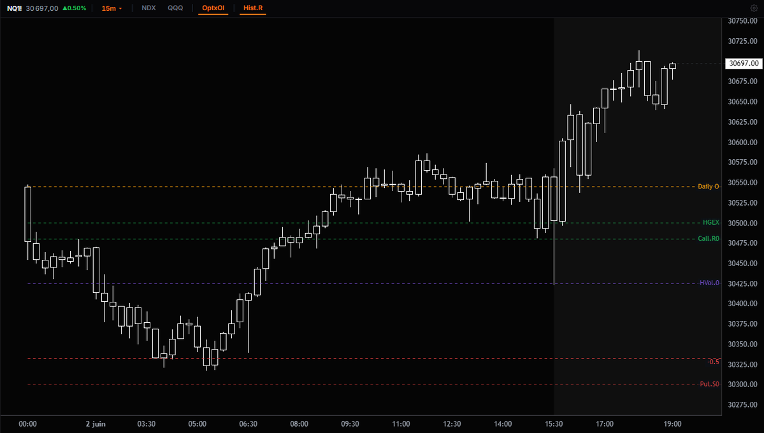Click the latest candle at current price
This screenshot has width=764, height=433.
pos(672,66)
